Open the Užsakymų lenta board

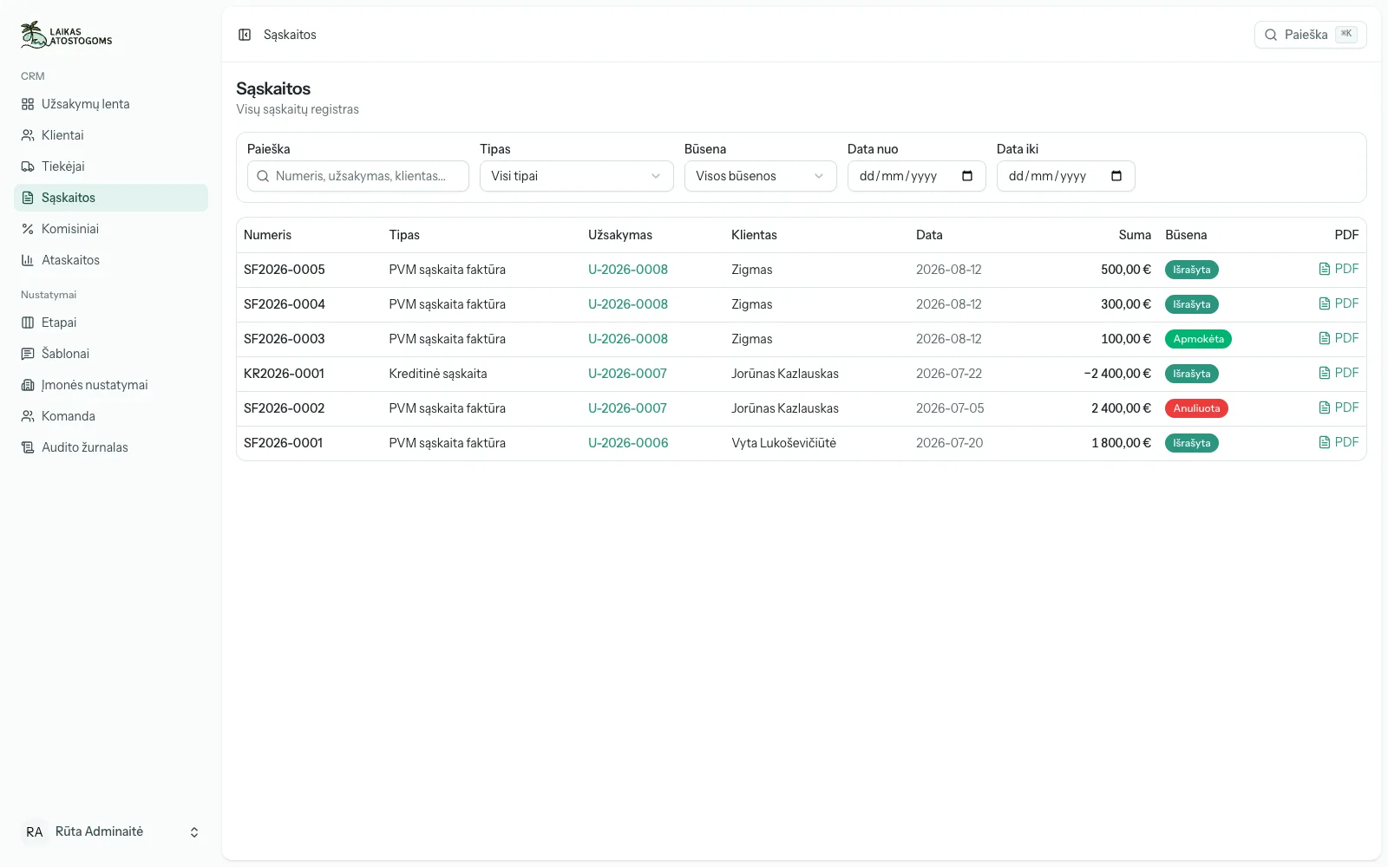111,104
